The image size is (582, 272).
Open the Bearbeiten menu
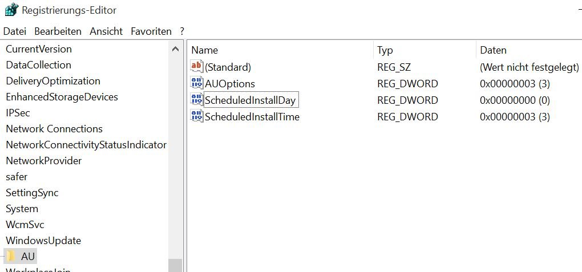point(58,31)
